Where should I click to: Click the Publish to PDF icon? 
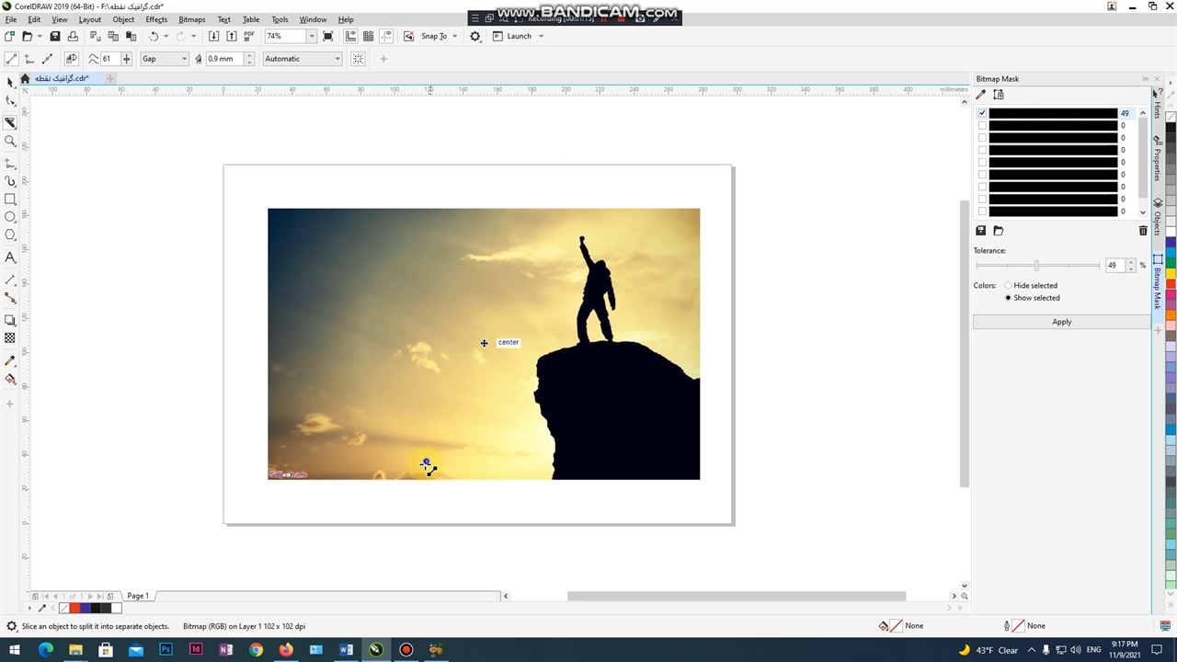250,36
